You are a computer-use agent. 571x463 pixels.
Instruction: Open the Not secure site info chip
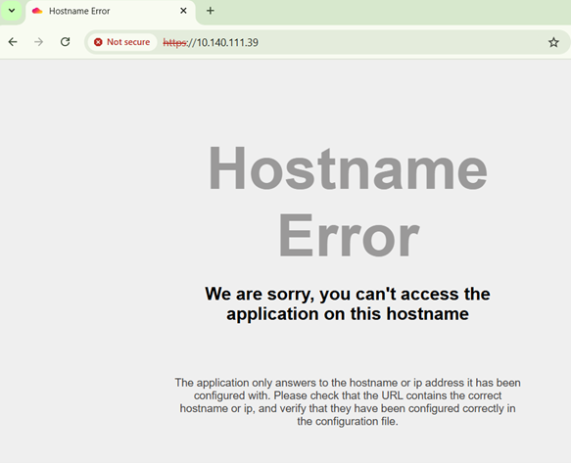122,42
